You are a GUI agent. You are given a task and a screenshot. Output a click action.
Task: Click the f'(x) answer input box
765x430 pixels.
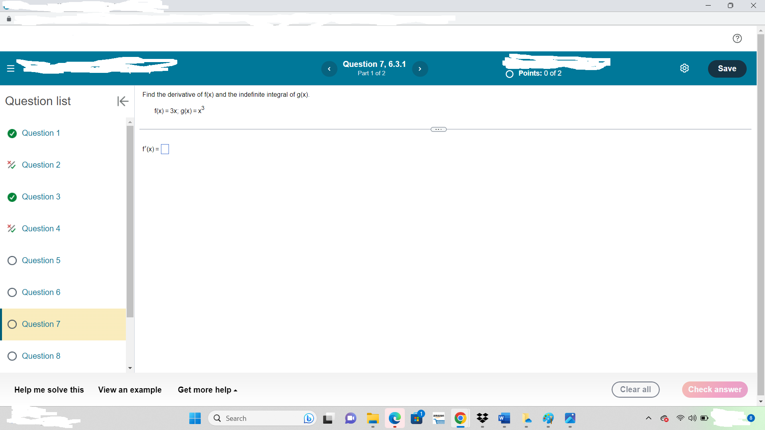pos(165,149)
